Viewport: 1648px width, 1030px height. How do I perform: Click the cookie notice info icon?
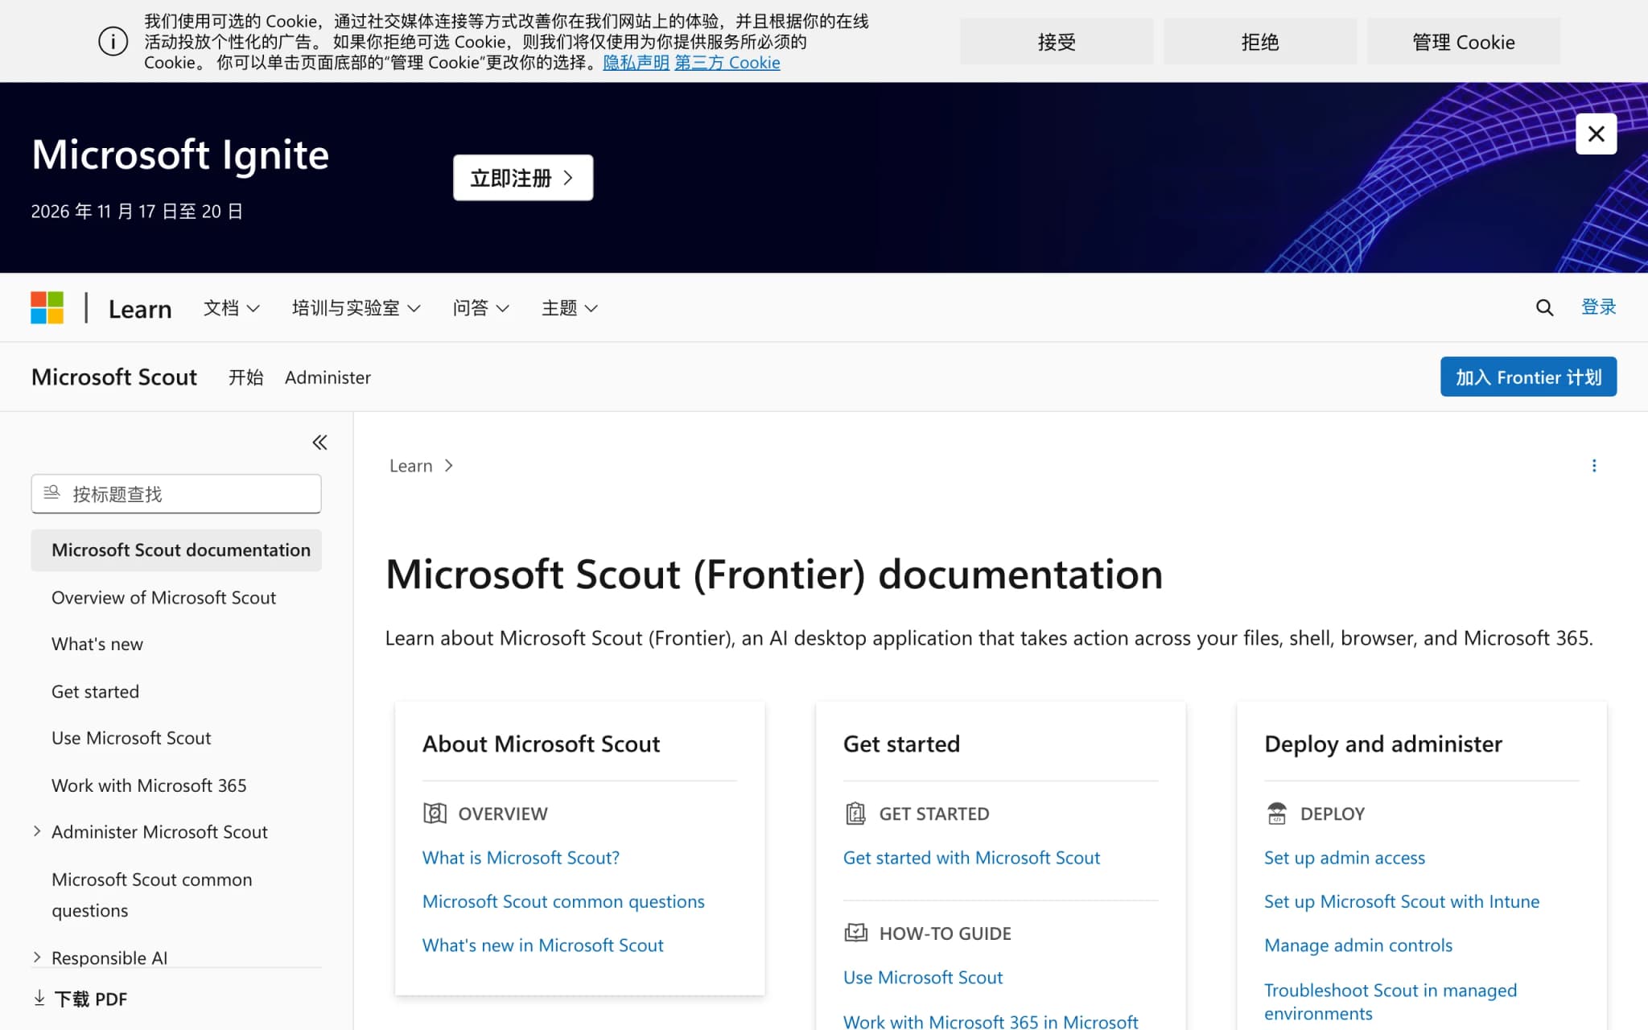click(x=113, y=41)
